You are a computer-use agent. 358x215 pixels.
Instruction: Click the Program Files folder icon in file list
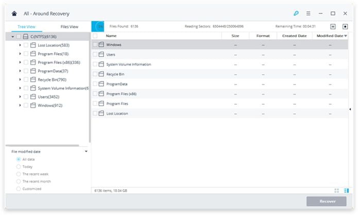tap(101, 104)
